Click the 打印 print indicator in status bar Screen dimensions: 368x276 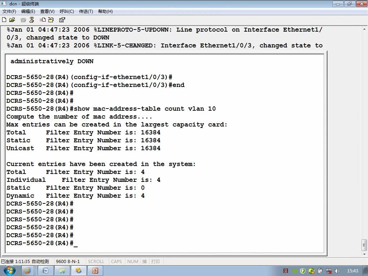156,262
